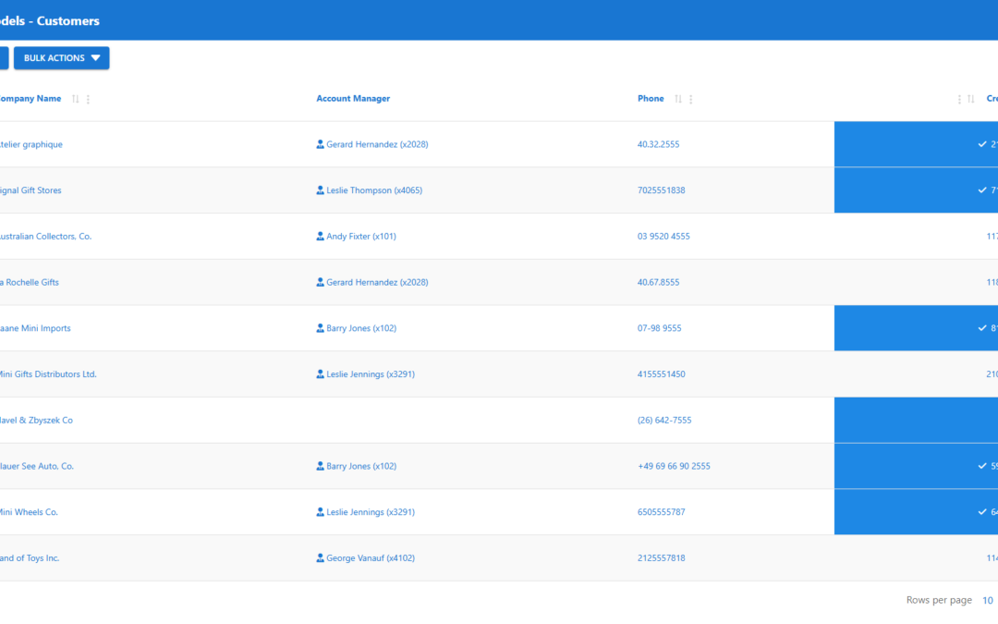Change rows per page value 10
Image resolution: width=998 pixels, height=624 pixels.
click(x=987, y=600)
